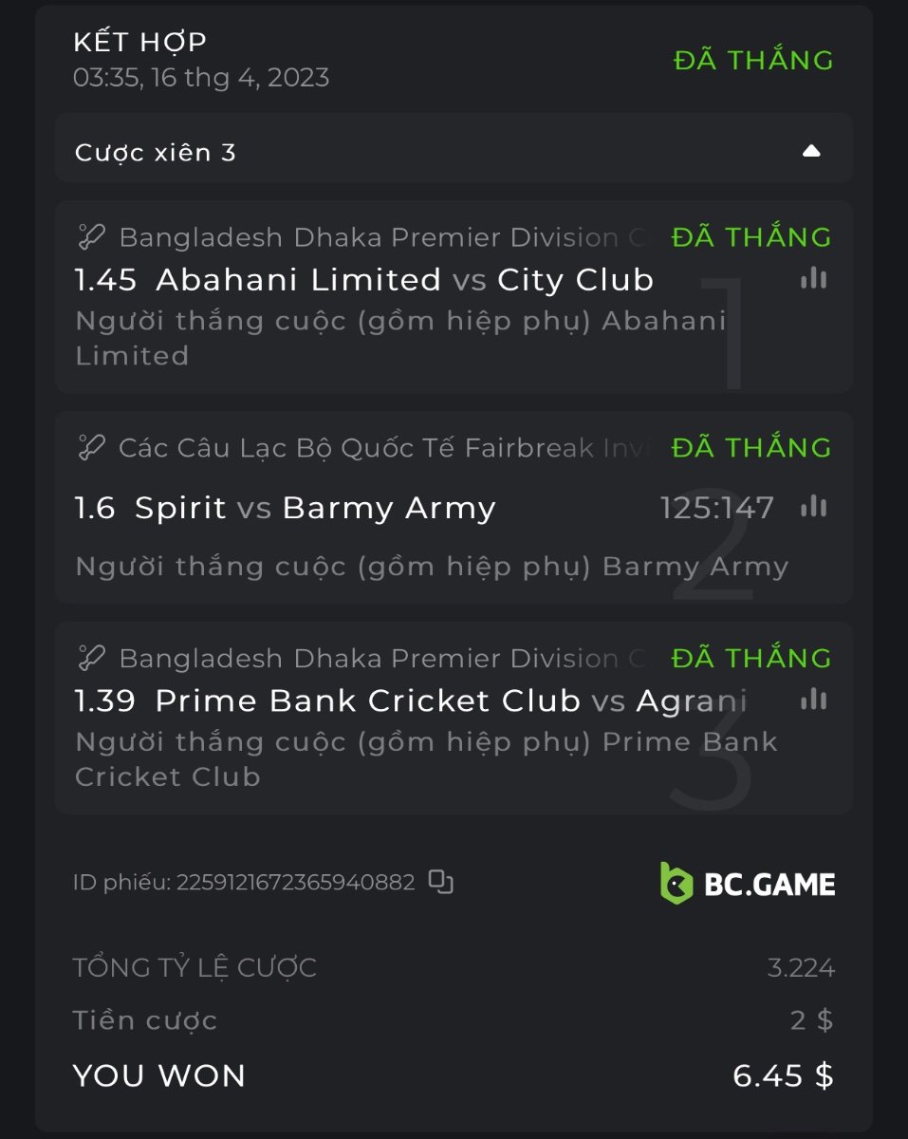
Task: Click the KẾT HỢP bet title
Action: (140, 42)
